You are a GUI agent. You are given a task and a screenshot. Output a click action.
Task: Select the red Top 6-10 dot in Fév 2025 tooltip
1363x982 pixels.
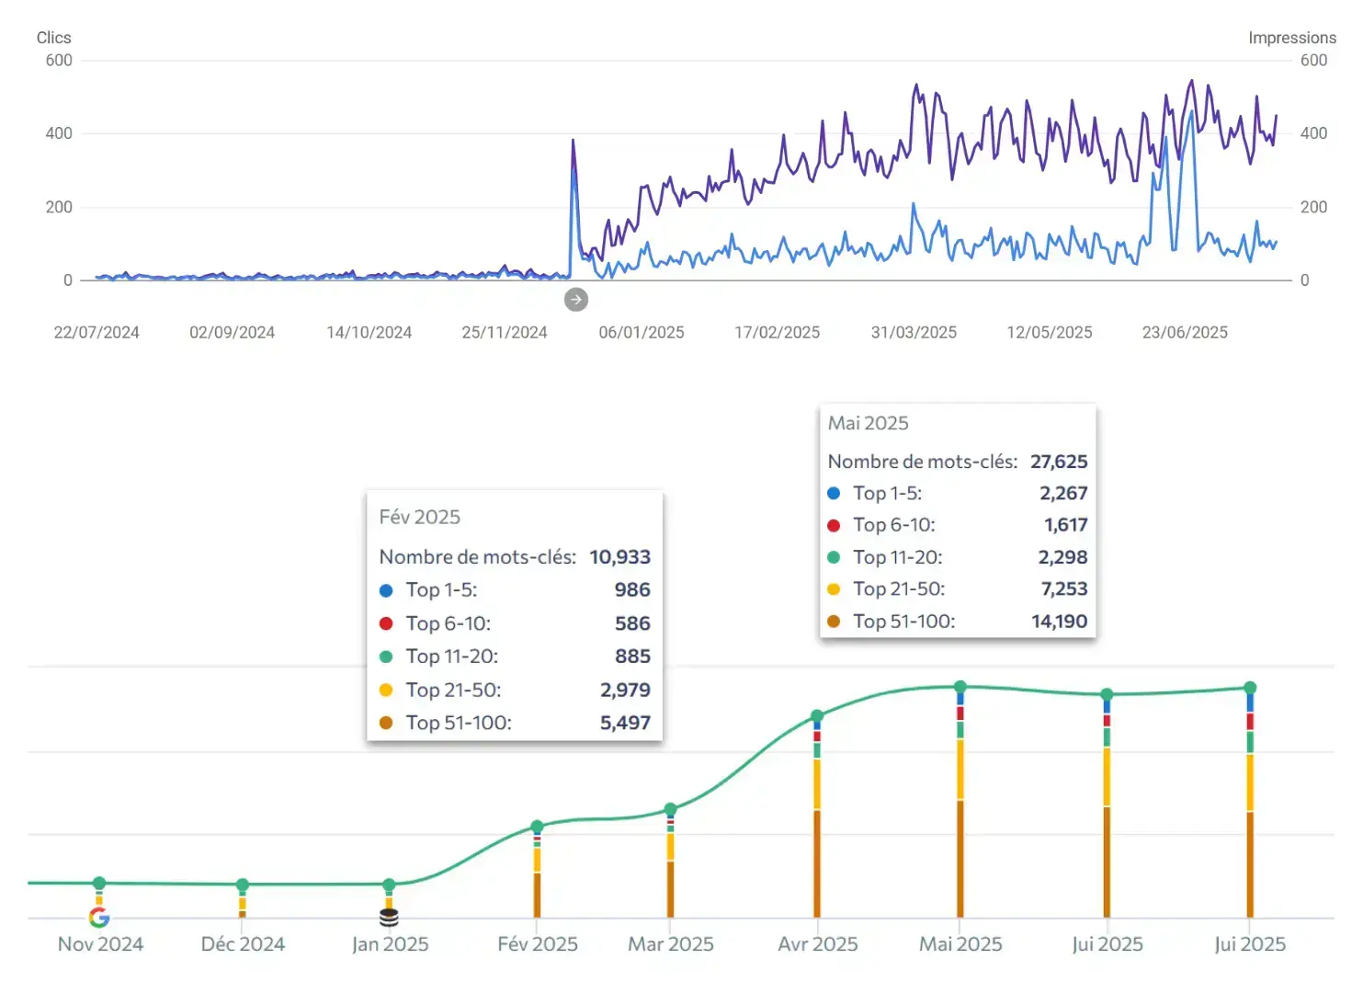[386, 623]
